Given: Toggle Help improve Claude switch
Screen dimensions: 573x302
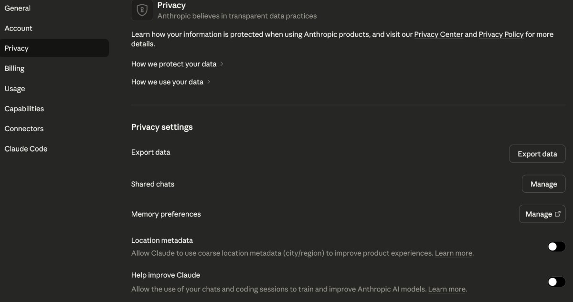Looking at the screenshot, I should [x=556, y=282].
